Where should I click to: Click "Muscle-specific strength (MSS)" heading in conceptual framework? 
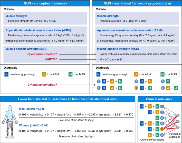(26, 49)
